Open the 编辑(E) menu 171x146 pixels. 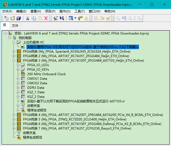[x=21, y=11]
